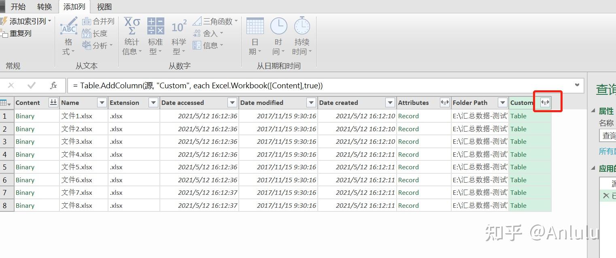The image size is (616, 258).
Task: Click the 三角函数 (Trigonometry) icon
Action: 212,21
